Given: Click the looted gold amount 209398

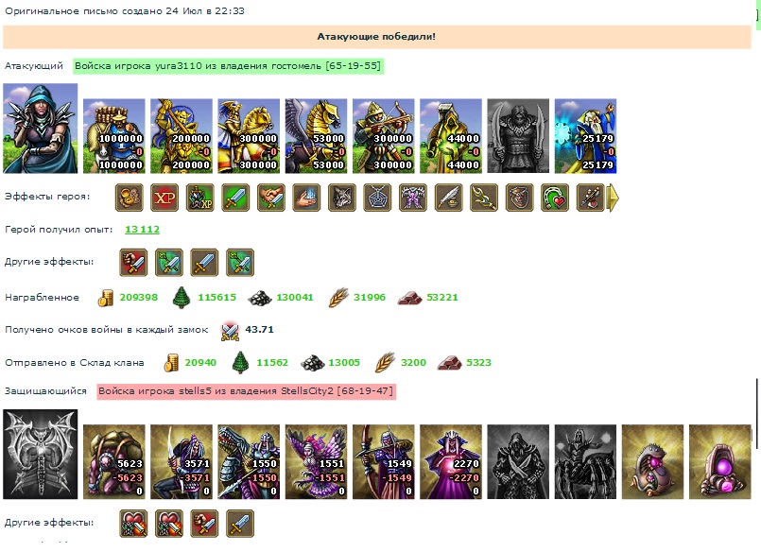Looking at the screenshot, I should point(139,298).
